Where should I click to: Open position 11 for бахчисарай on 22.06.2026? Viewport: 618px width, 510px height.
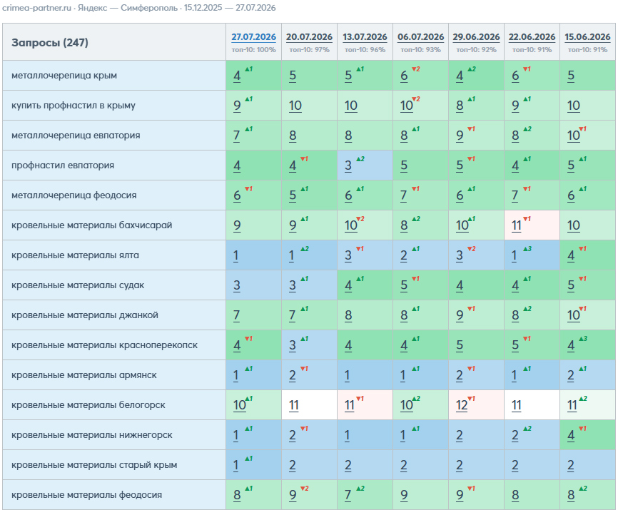coord(517,225)
